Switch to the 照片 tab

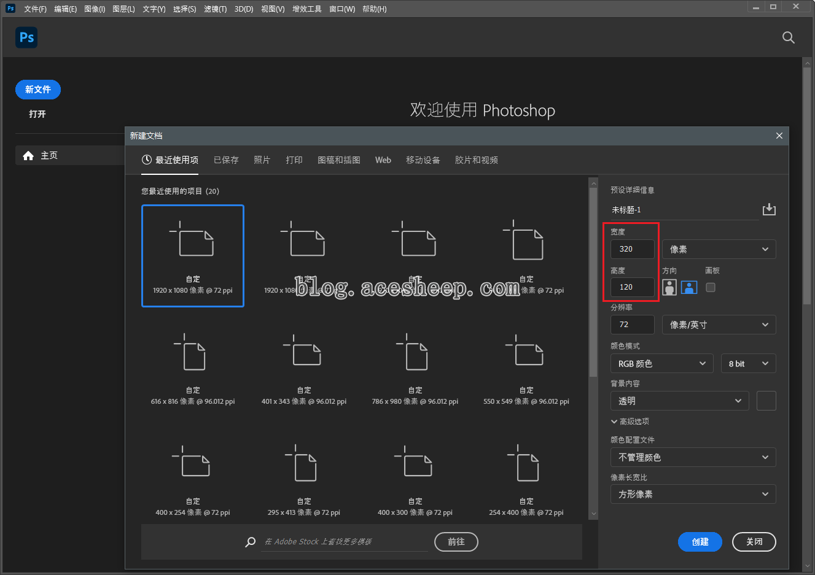(262, 160)
